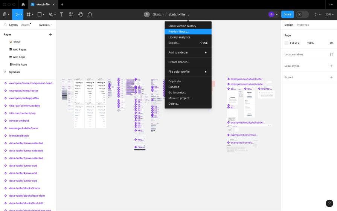
Task: Open the zoom level dropdown
Action: (329, 14)
